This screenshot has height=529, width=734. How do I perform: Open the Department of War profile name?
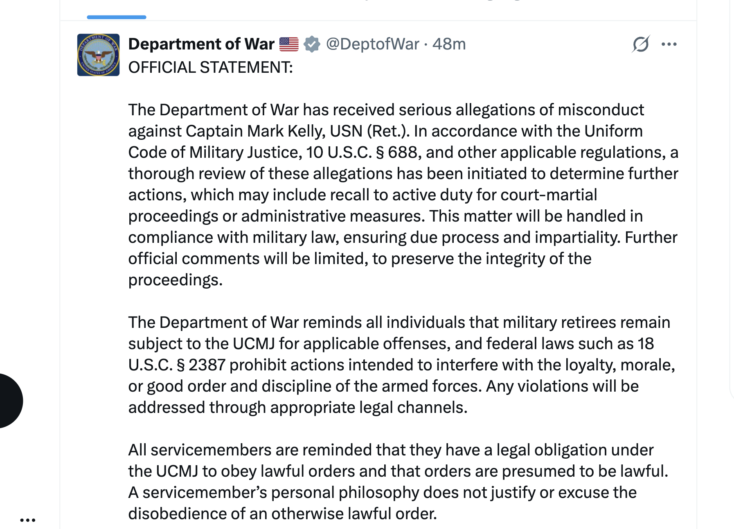201,44
